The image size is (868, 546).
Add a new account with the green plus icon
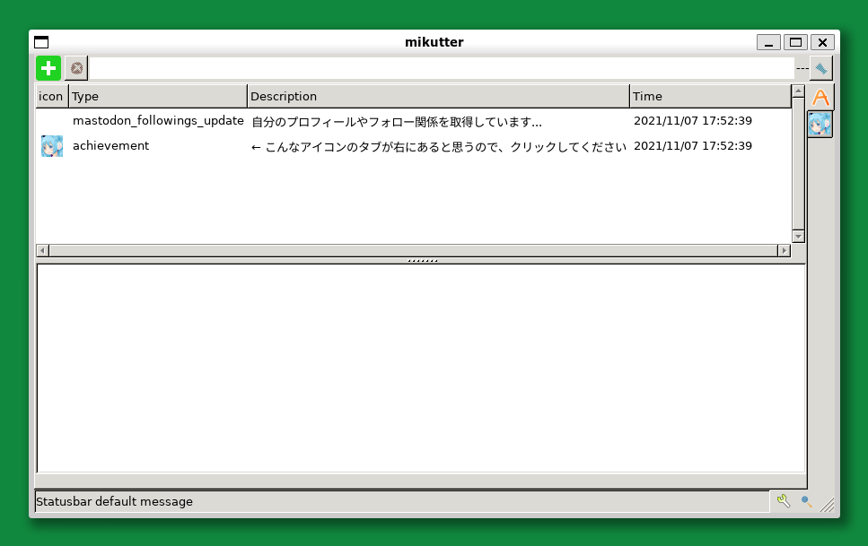pyautogui.click(x=48, y=67)
